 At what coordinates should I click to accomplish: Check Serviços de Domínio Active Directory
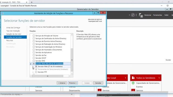[34, 41]
